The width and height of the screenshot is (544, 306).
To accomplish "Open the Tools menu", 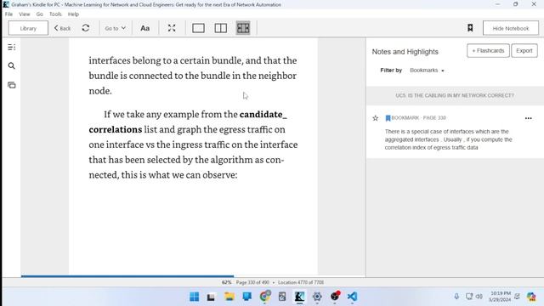I will pyautogui.click(x=55, y=14).
